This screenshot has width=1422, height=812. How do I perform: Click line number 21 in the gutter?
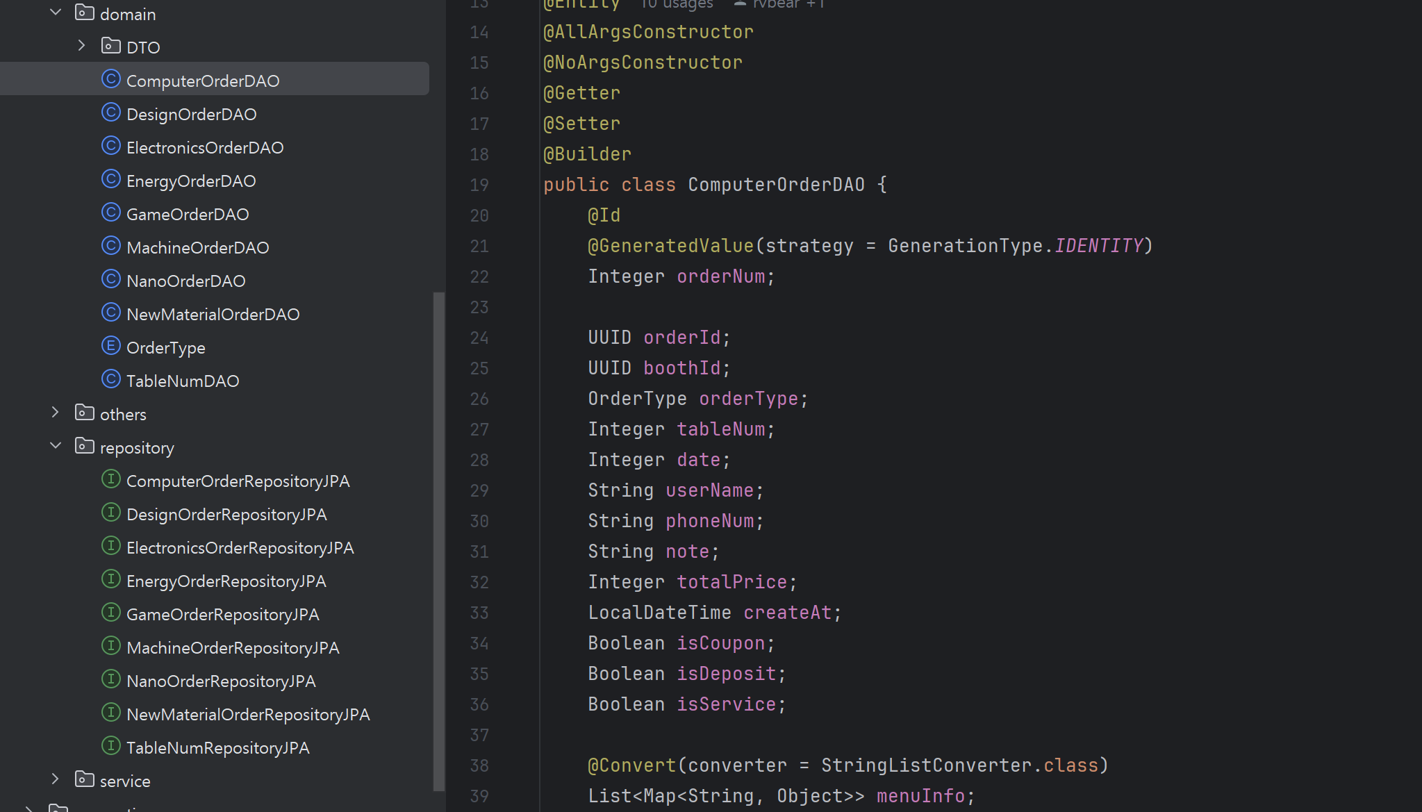(x=479, y=246)
